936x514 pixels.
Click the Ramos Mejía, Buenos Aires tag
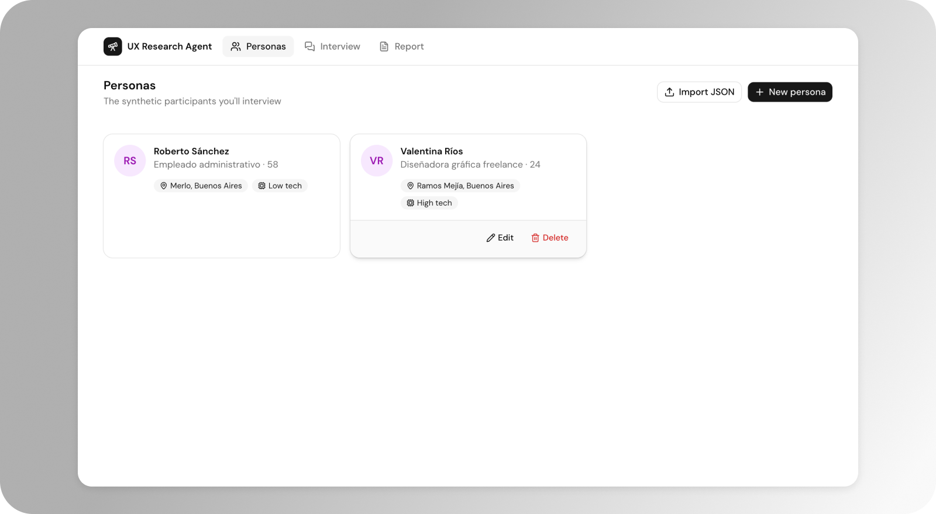(x=460, y=186)
